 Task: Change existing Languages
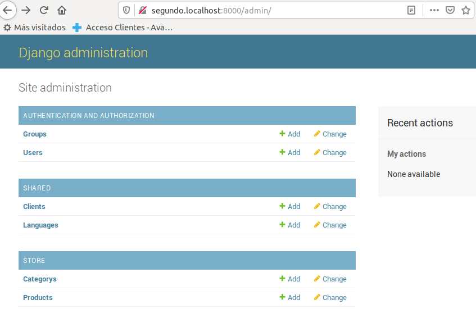click(330, 225)
